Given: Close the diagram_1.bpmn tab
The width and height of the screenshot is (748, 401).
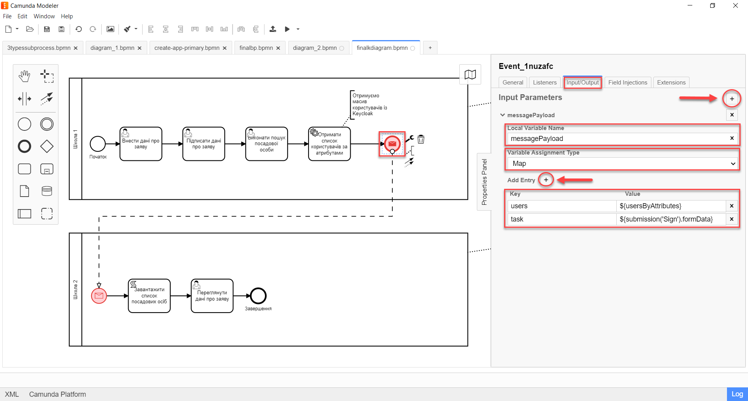Looking at the screenshot, I should point(139,48).
